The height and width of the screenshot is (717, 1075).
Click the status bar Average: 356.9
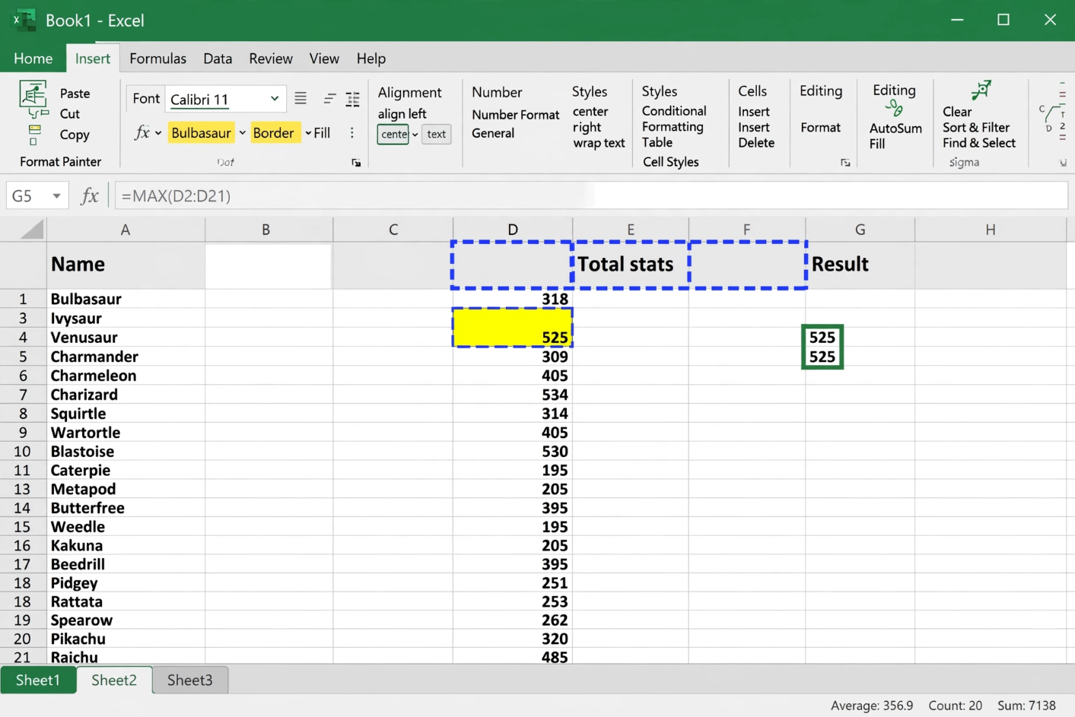pyautogui.click(x=872, y=706)
